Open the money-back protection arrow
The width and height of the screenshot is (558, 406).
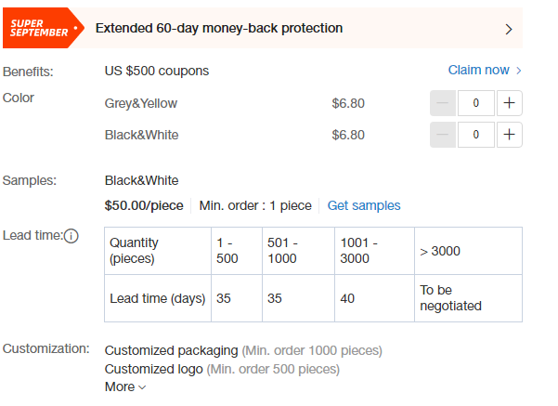point(509,29)
